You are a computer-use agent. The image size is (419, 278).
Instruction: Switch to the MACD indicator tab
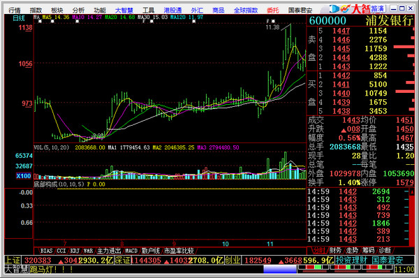131,251
